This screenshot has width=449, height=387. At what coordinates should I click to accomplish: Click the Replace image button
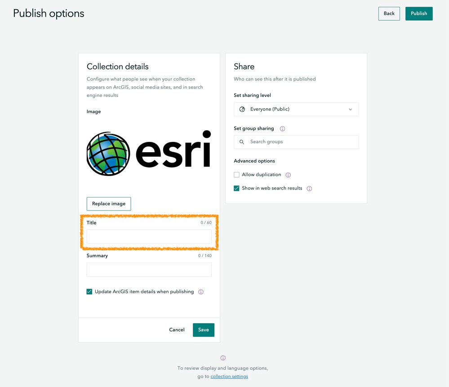pyautogui.click(x=109, y=204)
